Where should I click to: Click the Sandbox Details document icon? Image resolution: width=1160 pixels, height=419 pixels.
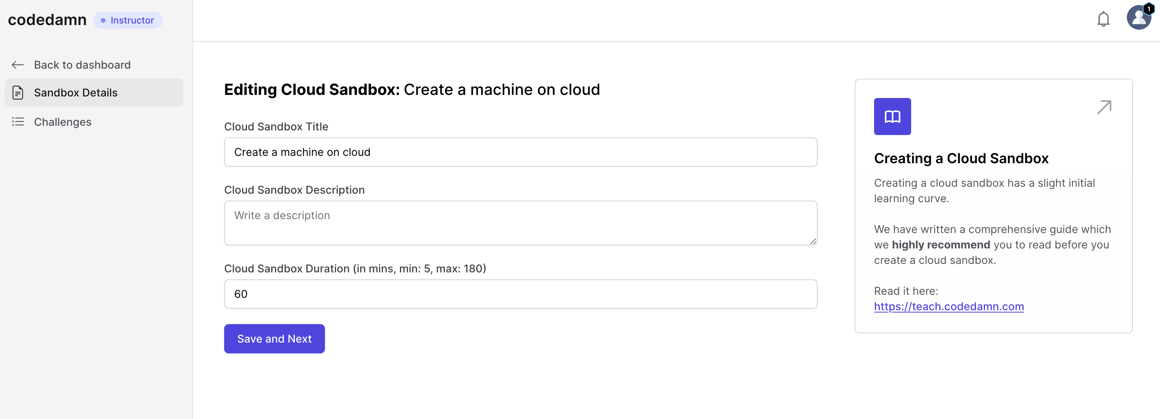coord(17,93)
